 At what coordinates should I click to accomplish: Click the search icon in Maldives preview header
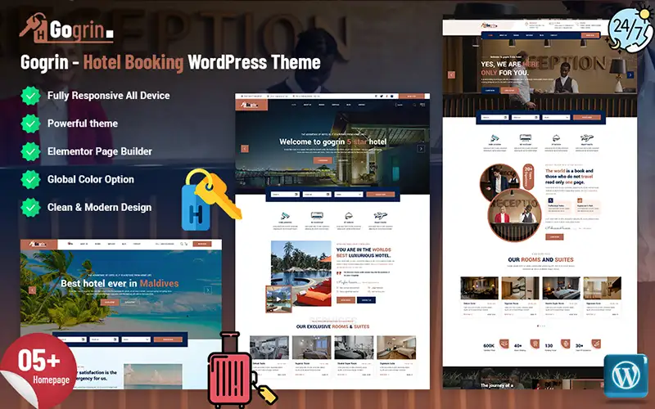181,244
